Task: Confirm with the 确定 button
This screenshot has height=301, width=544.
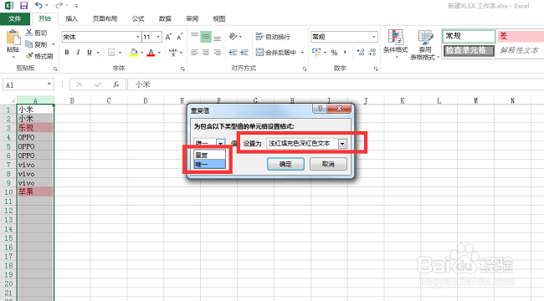Action: click(x=285, y=164)
